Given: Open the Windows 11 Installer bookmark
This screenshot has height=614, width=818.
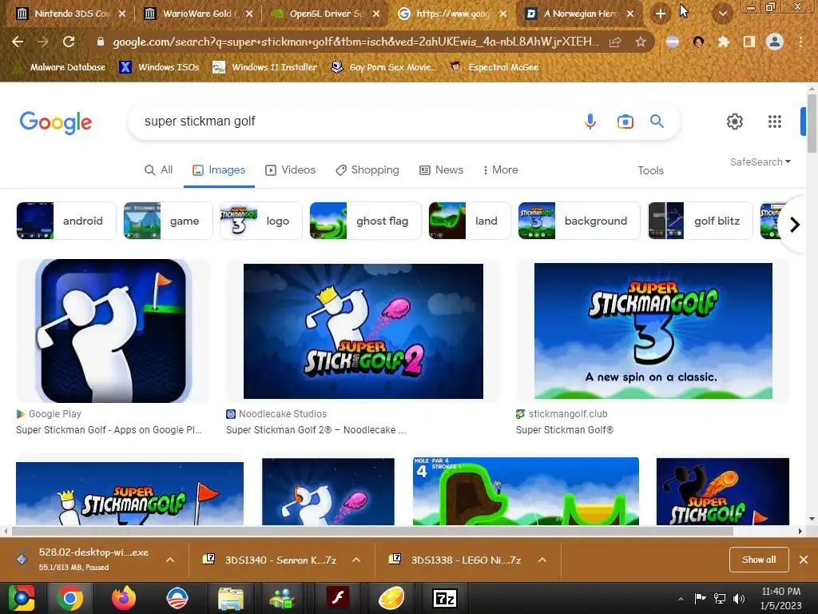Looking at the screenshot, I should click(x=265, y=67).
